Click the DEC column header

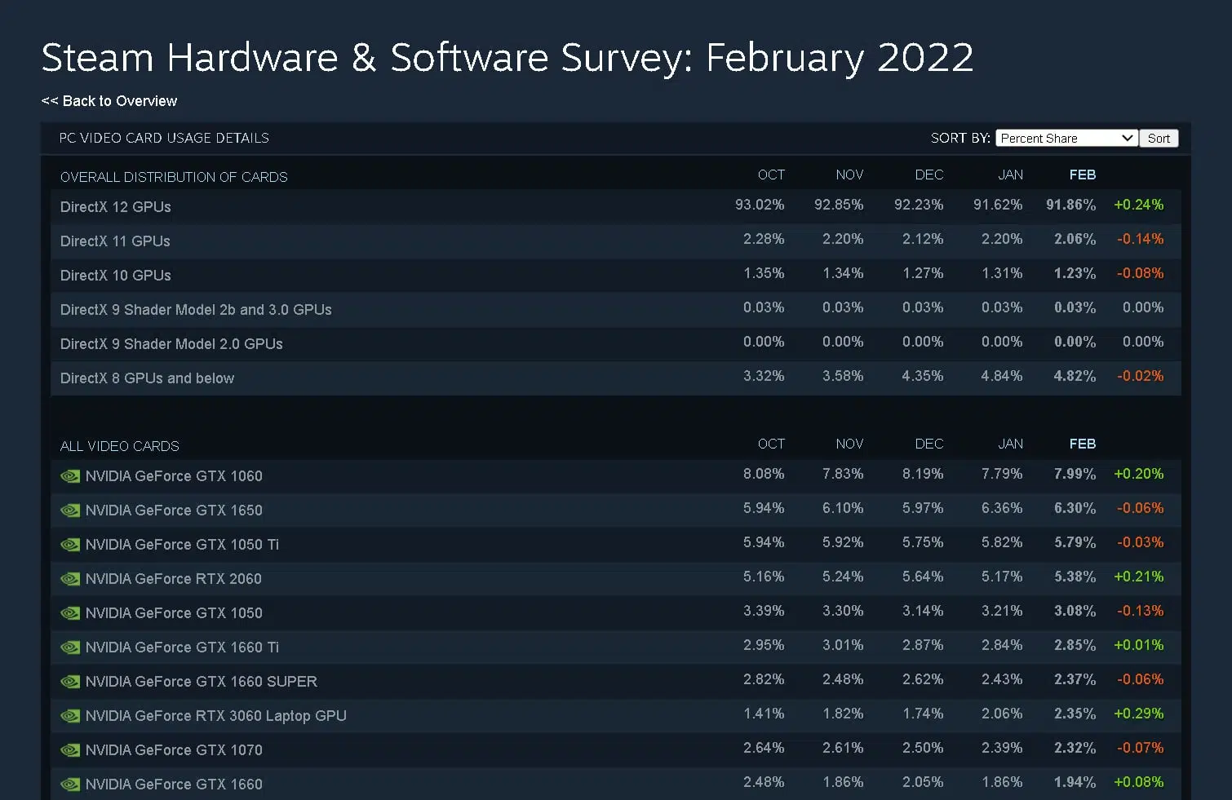click(x=929, y=175)
